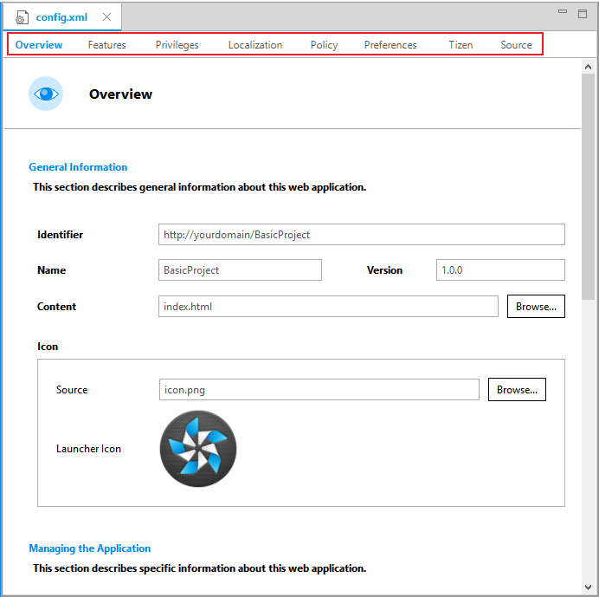This screenshot has width=599, height=597.
Task: Open the Preferences tab
Action: click(390, 45)
